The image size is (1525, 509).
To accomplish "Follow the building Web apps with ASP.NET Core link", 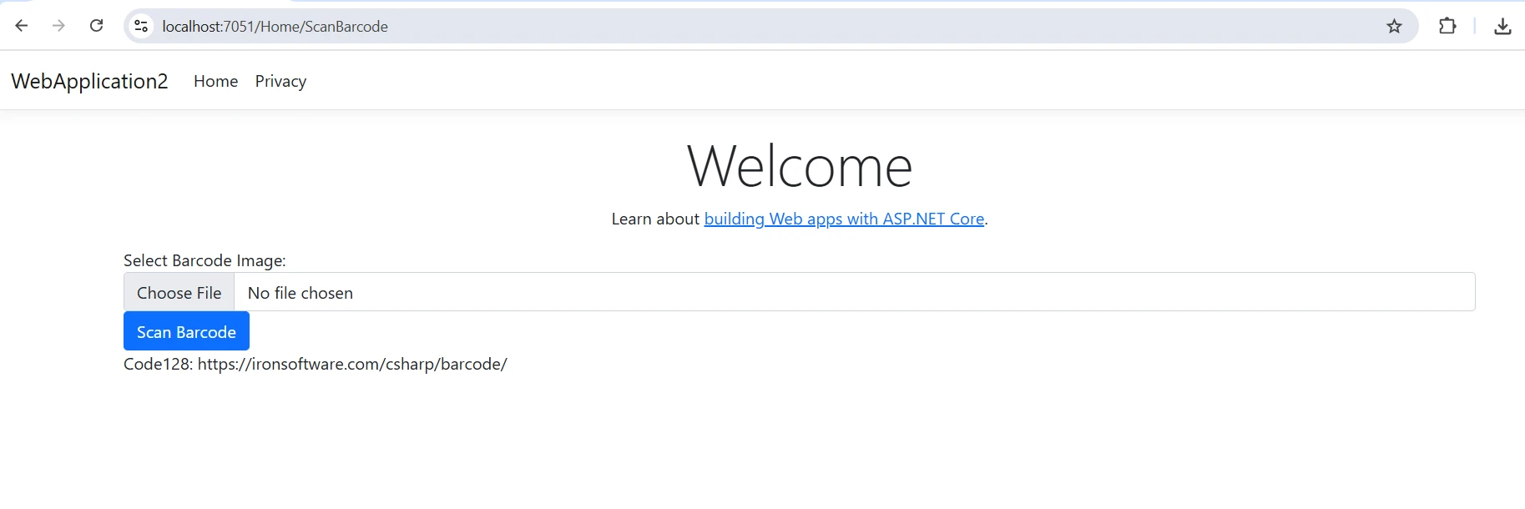I will click(x=844, y=219).
